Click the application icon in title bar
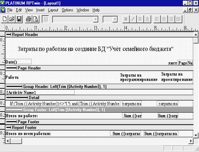Image resolution: width=199 pixels, height=152 pixels. (2, 3)
